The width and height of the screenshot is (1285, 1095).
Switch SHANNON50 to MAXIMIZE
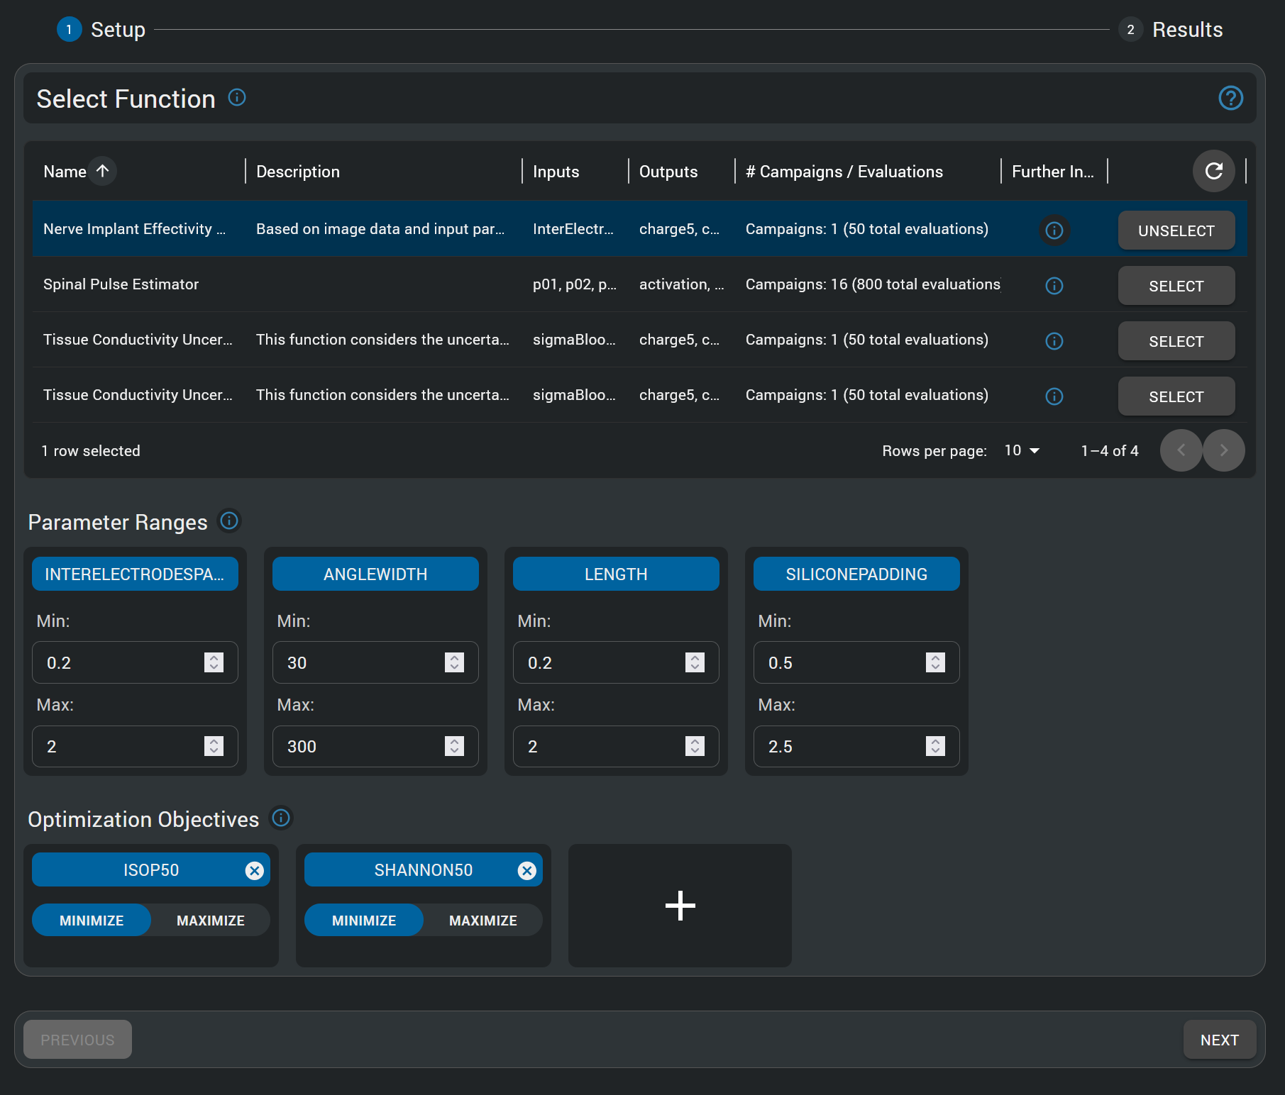482,920
